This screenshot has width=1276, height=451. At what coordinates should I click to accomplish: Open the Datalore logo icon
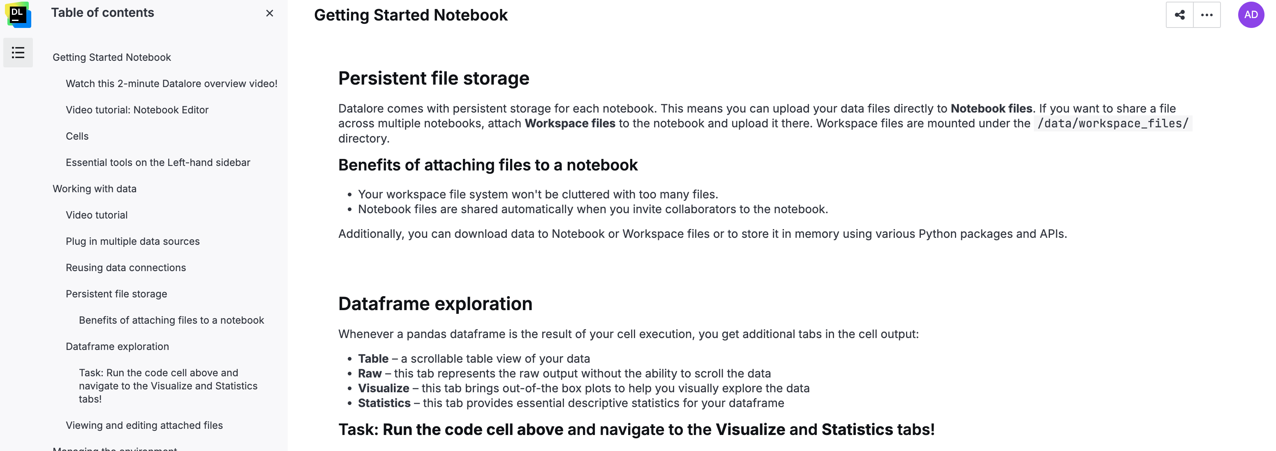click(x=19, y=15)
